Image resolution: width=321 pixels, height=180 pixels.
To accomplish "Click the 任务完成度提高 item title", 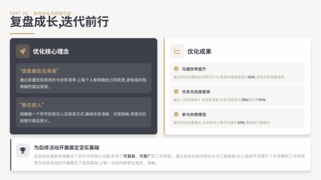I will pyautogui.click(x=196, y=92).
